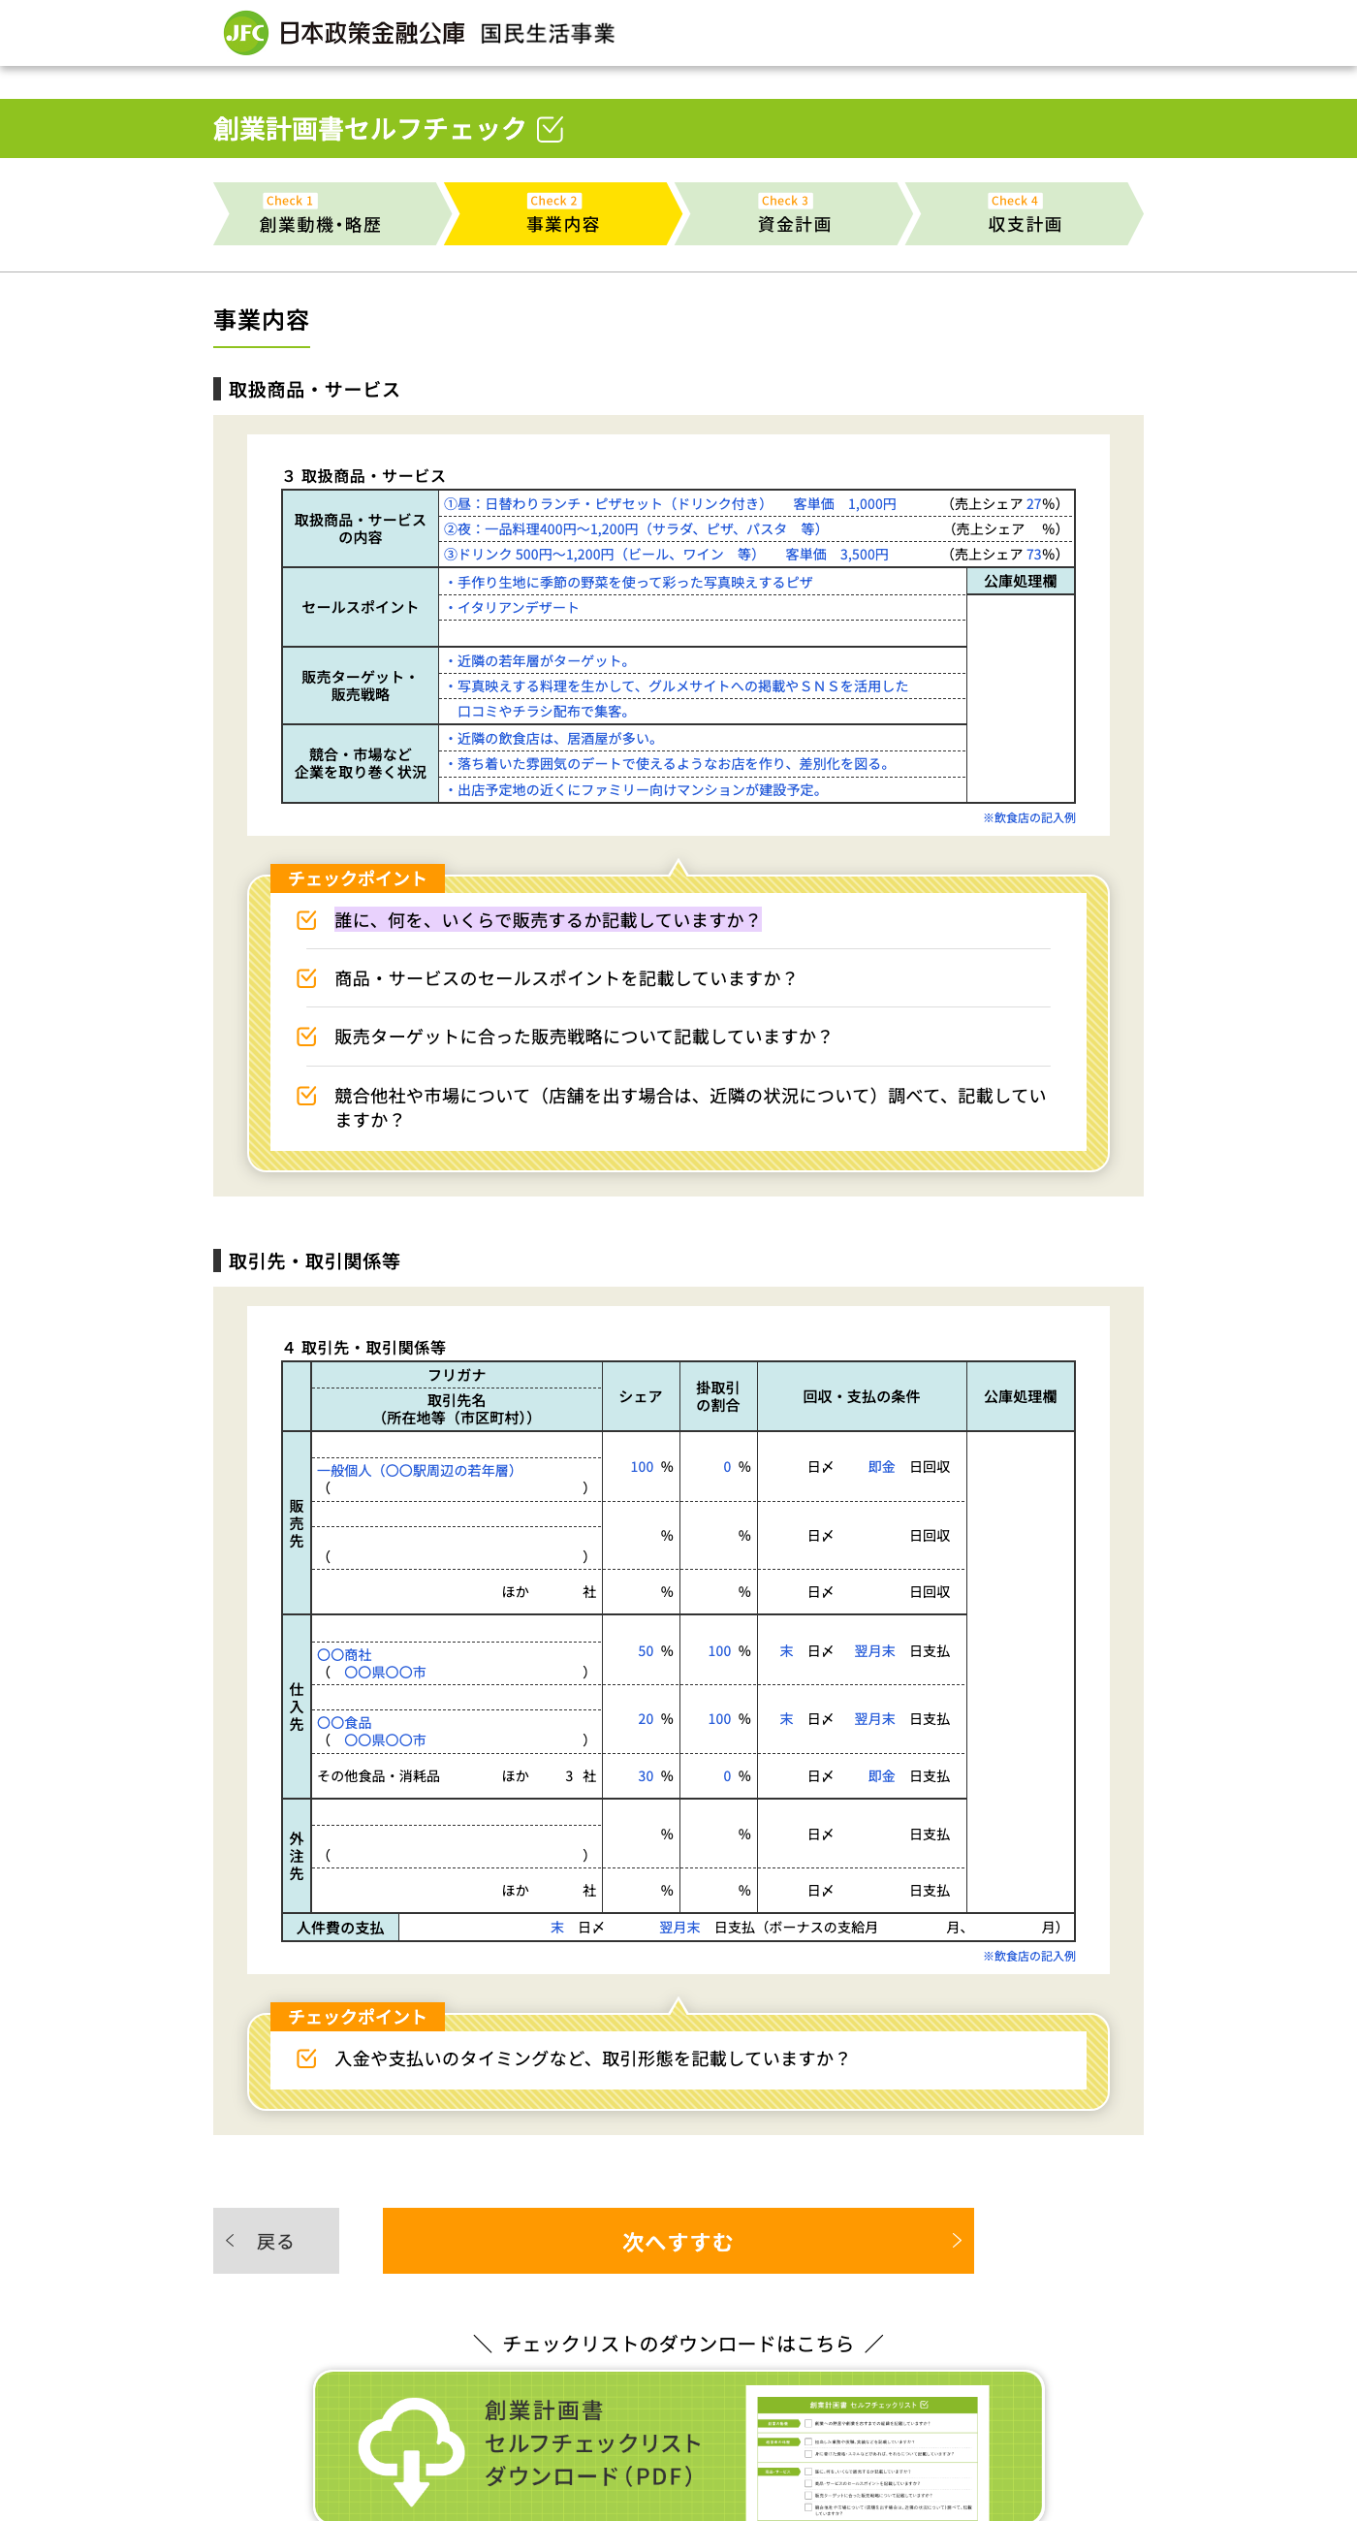Click the 外注先 vertical row header

(297, 1856)
